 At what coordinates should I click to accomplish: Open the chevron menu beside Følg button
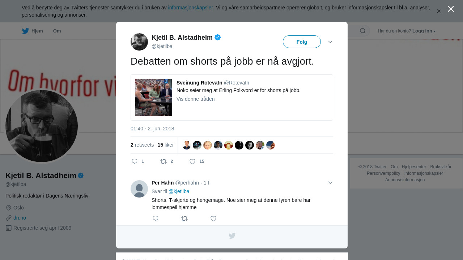(330, 42)
